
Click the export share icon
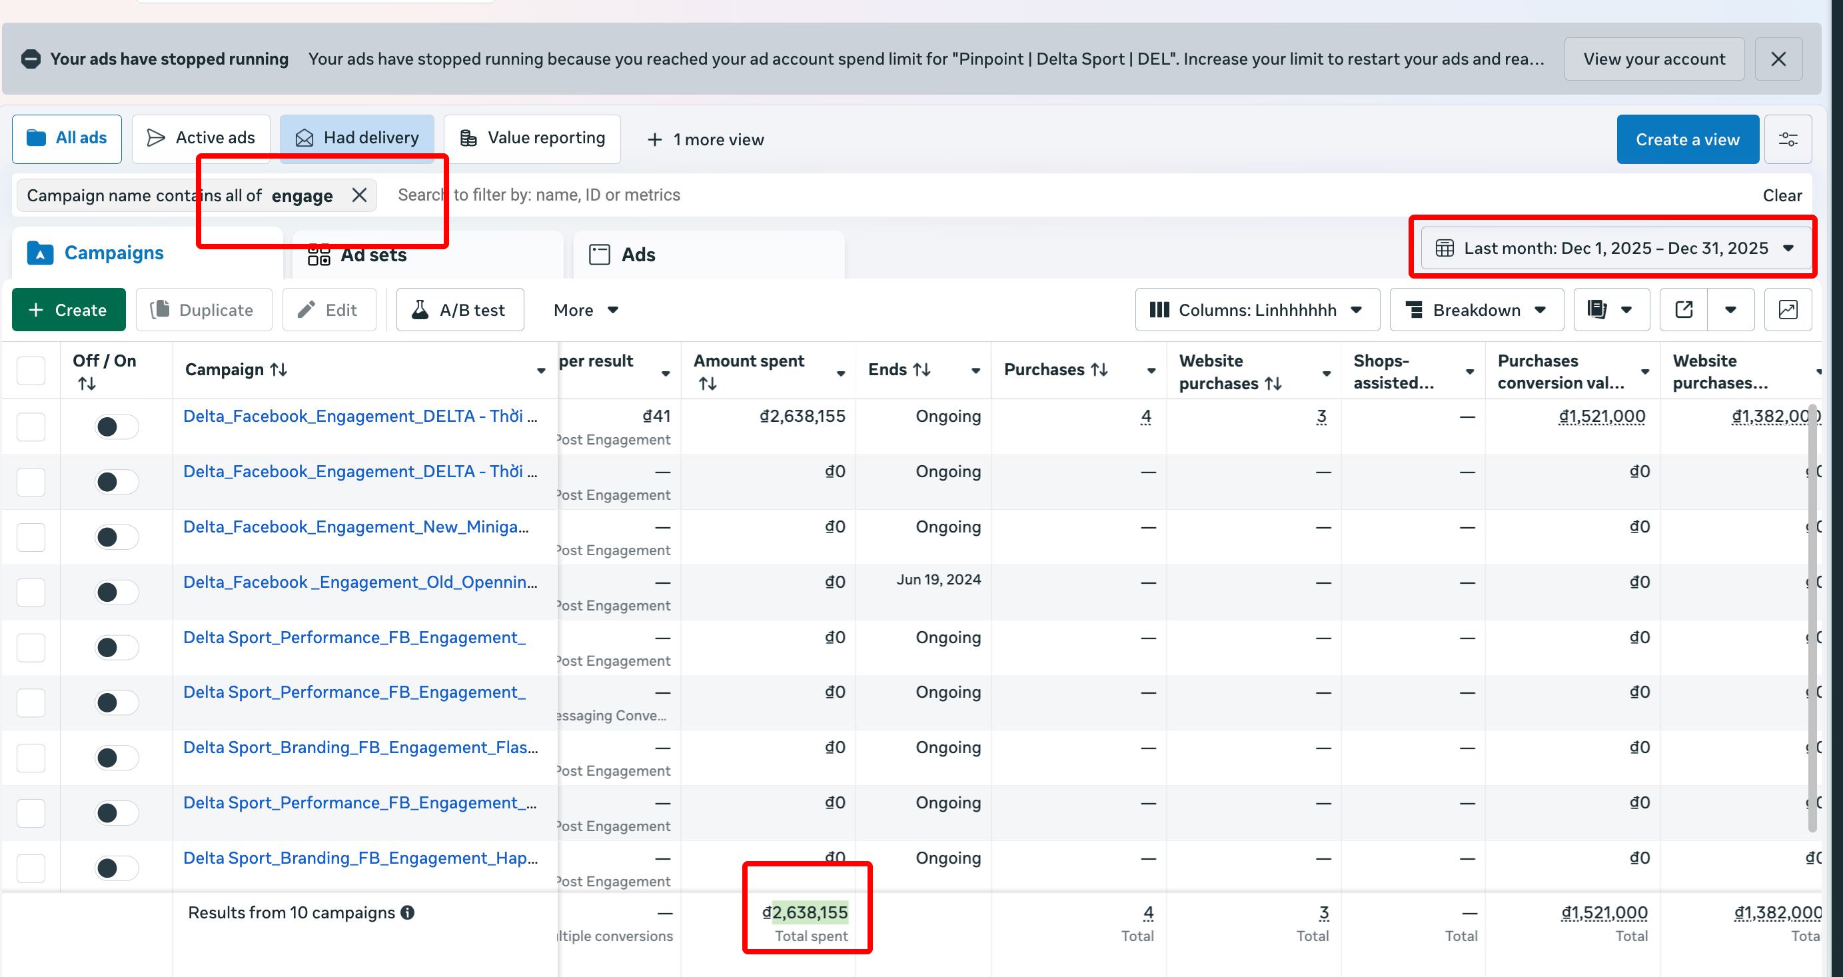pos(1684,310)
